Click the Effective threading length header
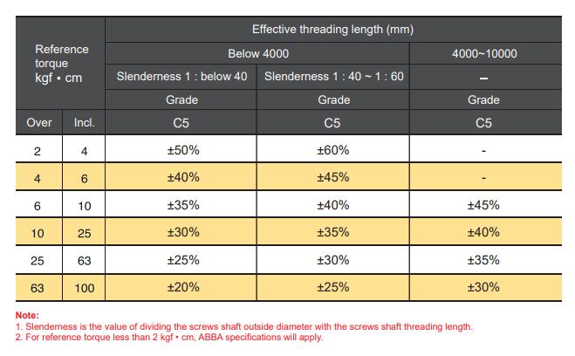The image size is (575, 356). point(332,30)
